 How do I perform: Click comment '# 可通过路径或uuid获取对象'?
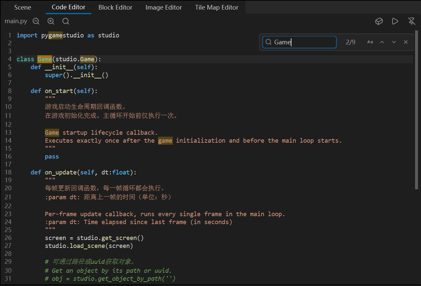coord(90,262)
